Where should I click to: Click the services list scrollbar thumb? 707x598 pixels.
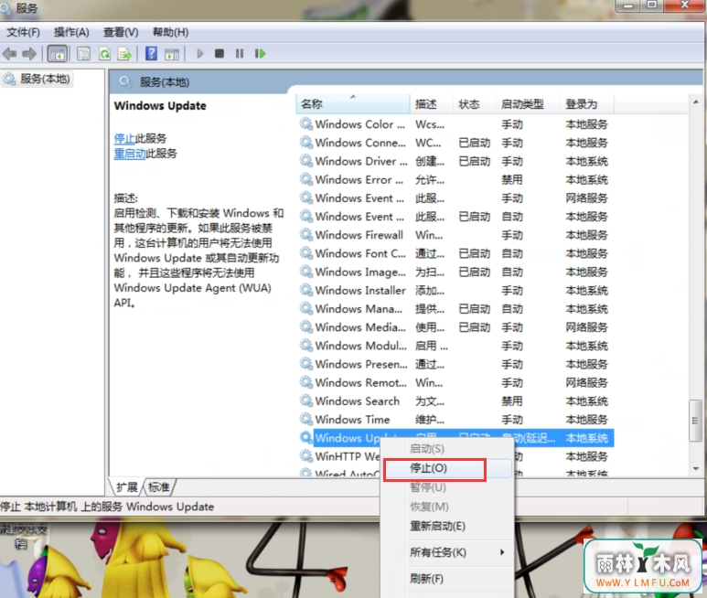(695, 421)
